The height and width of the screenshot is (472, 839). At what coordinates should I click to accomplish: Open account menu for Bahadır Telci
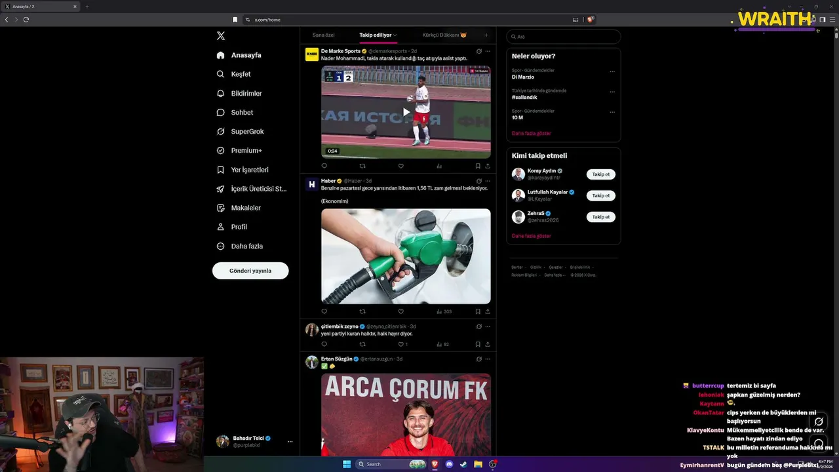tap(254, 441)
